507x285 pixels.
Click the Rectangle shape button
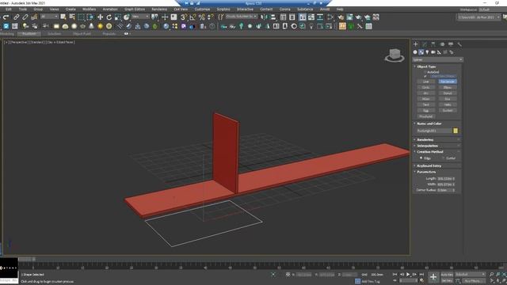[448, 82]
